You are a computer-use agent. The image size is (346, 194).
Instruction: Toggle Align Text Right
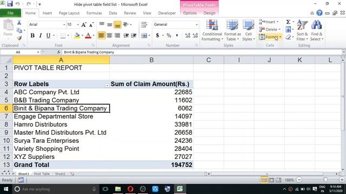(117, 36)
